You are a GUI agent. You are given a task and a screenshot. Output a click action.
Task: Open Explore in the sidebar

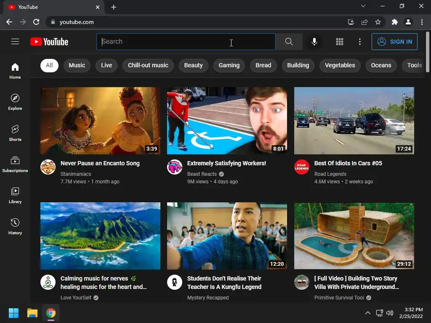pyautogui.click(x=15, y=102)
